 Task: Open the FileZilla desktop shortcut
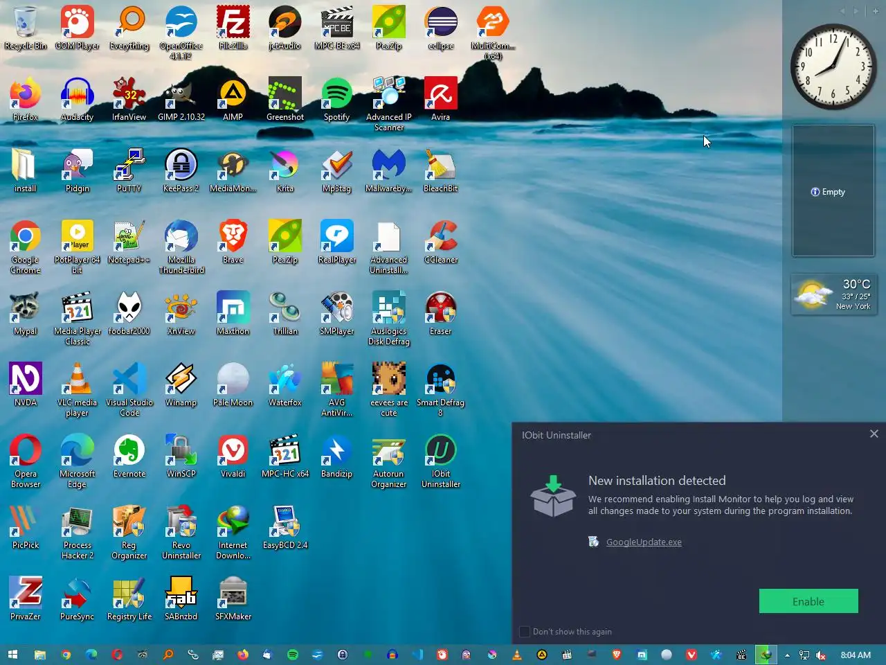tap(233, 28)
